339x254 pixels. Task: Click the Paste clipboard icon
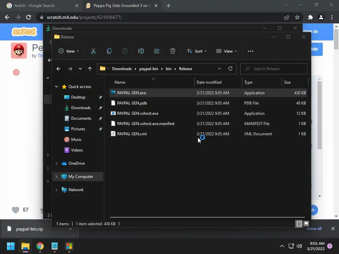(x=125, y=51)
